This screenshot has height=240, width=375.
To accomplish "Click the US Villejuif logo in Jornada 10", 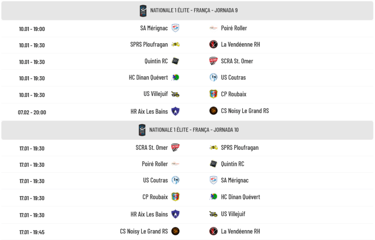I will coord(214,214).
